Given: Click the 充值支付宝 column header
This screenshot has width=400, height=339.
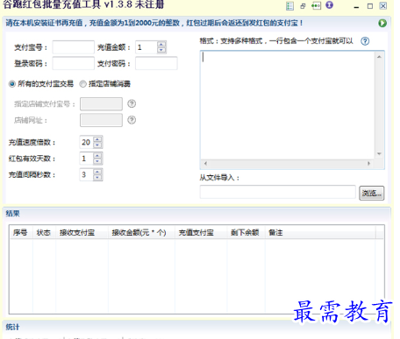Looking at the screenshot, I should click(x=201, y=232).
